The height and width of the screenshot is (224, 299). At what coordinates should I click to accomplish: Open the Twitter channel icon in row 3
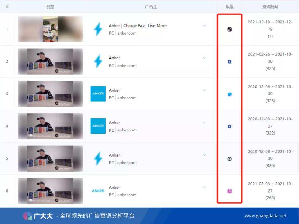(229, 94)
